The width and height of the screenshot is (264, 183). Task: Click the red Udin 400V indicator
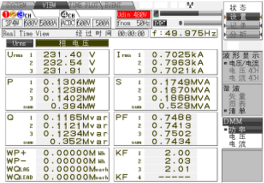click(x=133, y=14)
